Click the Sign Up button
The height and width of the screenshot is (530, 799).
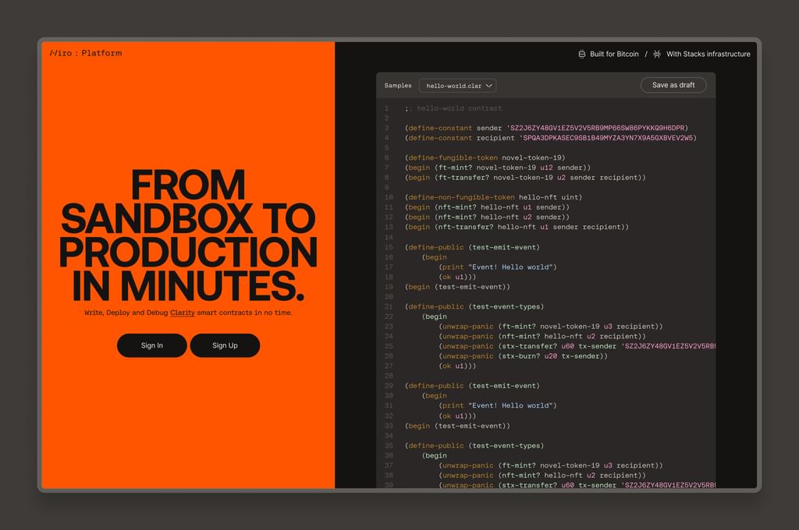pyautogui.click(x=225, y=345)
